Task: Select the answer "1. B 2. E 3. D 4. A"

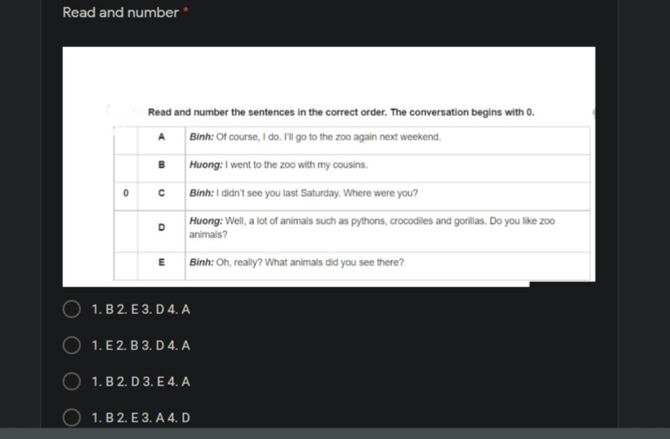Action: coord(71,309)
